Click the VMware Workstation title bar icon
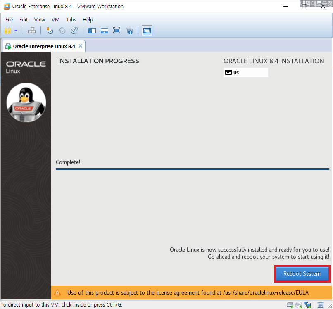Screen dimensions: 333x309 coord(7,6)
